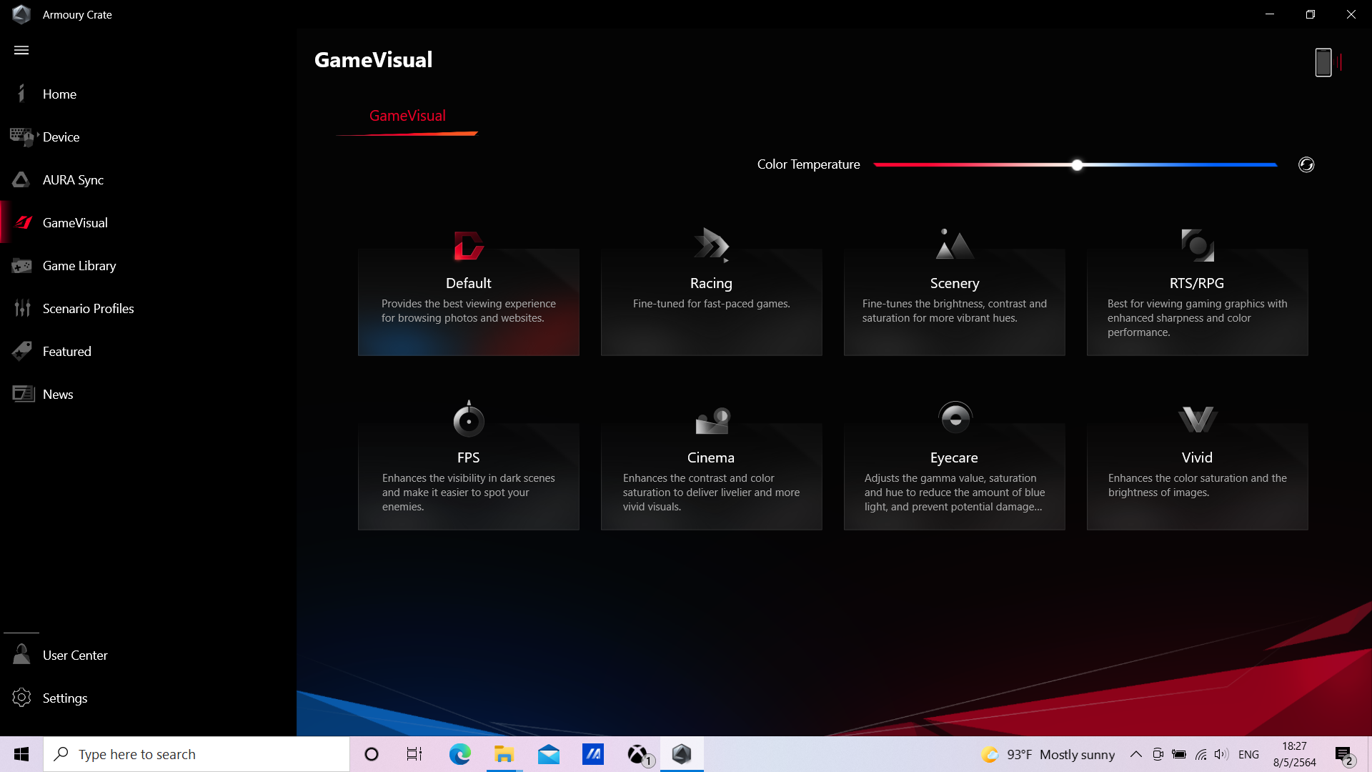Open the Home menu label

(59, 94)
